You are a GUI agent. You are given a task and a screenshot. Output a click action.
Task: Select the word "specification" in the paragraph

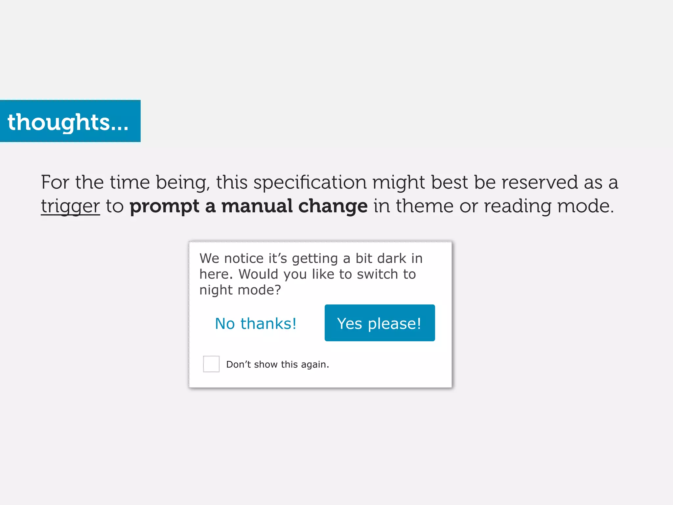[310, 182]
